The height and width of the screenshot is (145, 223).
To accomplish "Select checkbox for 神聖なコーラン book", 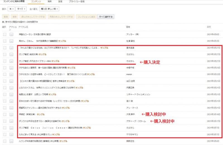I will coord(4,34).
